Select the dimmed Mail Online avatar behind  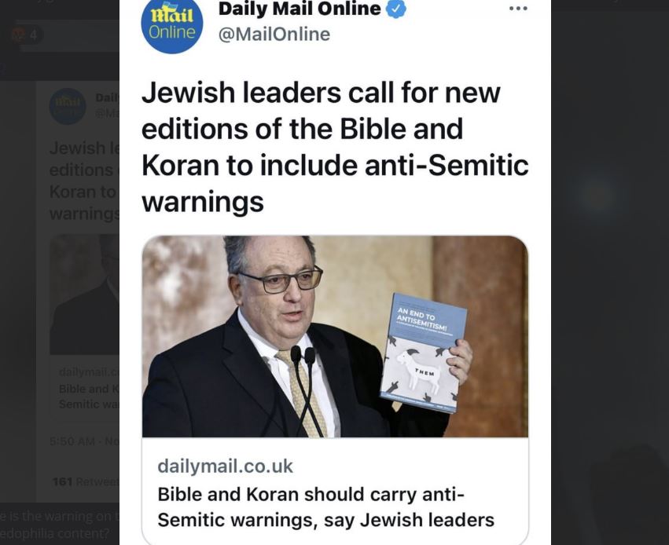click(x=68, y=106)
